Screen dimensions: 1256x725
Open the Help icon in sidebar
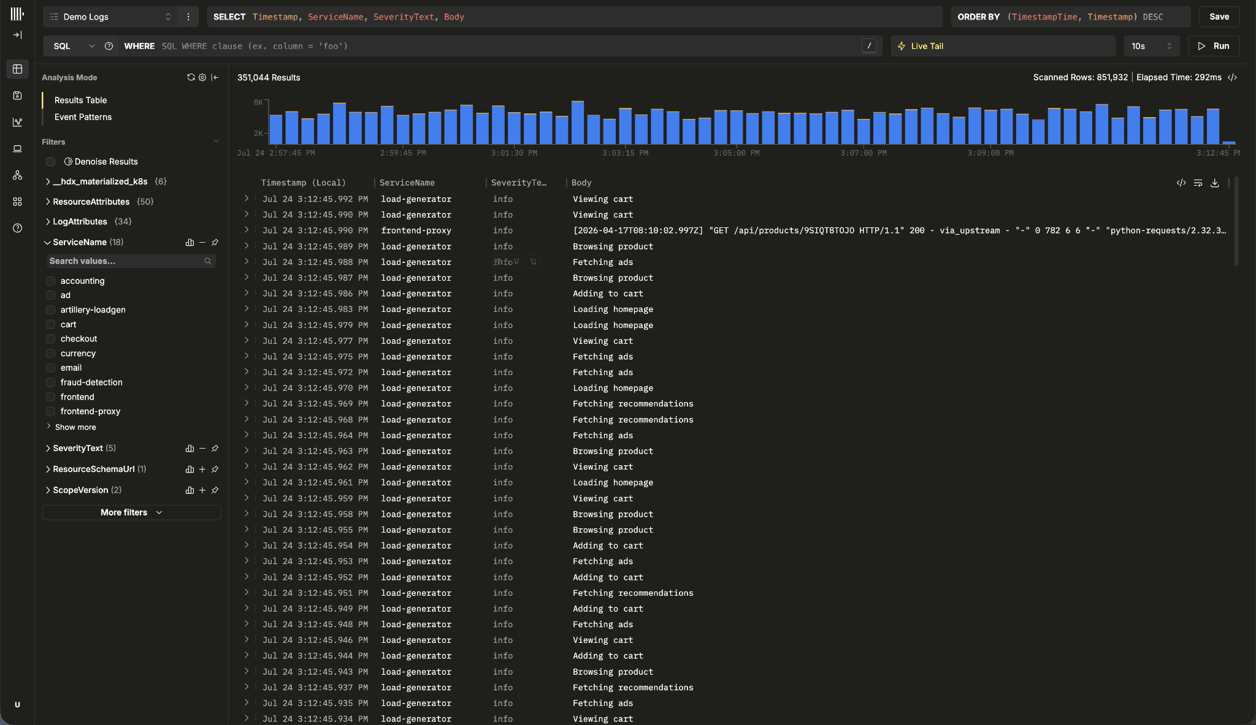17,228
